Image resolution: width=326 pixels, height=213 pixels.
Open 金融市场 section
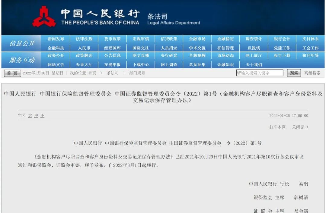coord(197,39)
